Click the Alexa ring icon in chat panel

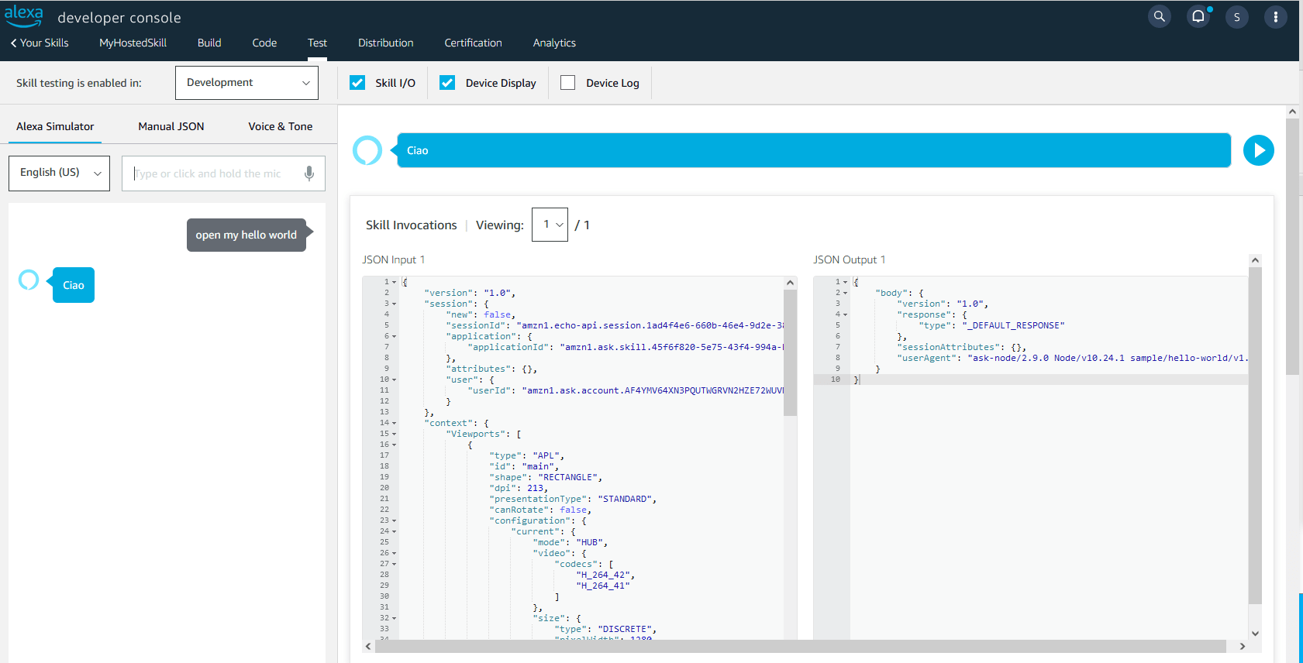[x=29, y=280]
